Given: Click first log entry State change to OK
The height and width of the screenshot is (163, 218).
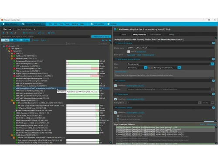Looking at the screenshot, I should 165,127.
